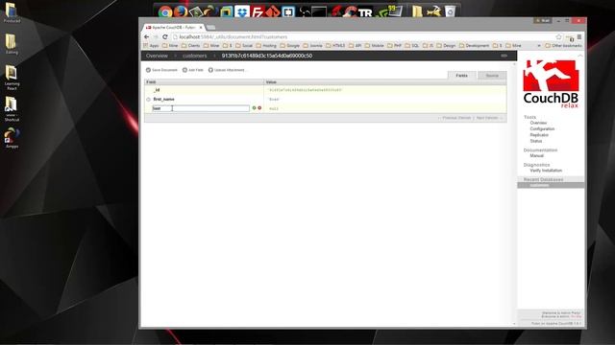Open the Apps bookmarks shortcut
The width and height of the screenshot is (615, 345).
point(151,46)
